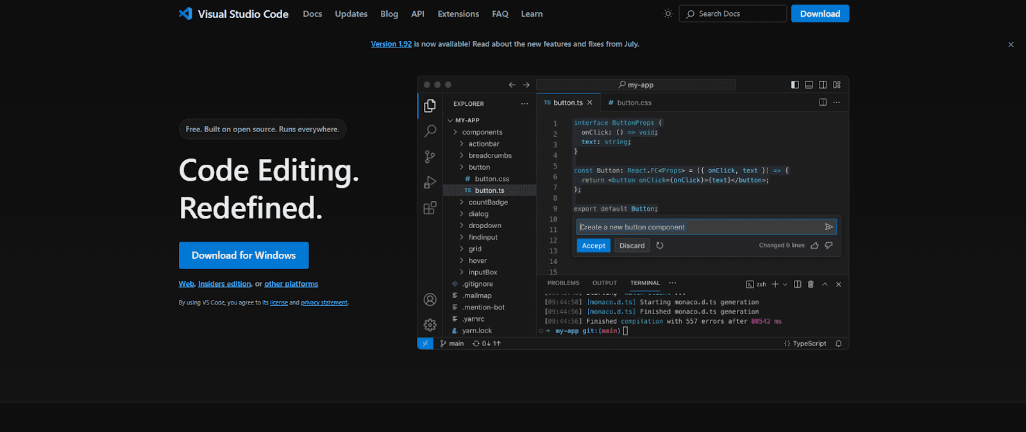Image resolution: width=1026 pixels, height=432 pixels.
Task: Expand the breadcrumbs folder
Action: (489, 155)
